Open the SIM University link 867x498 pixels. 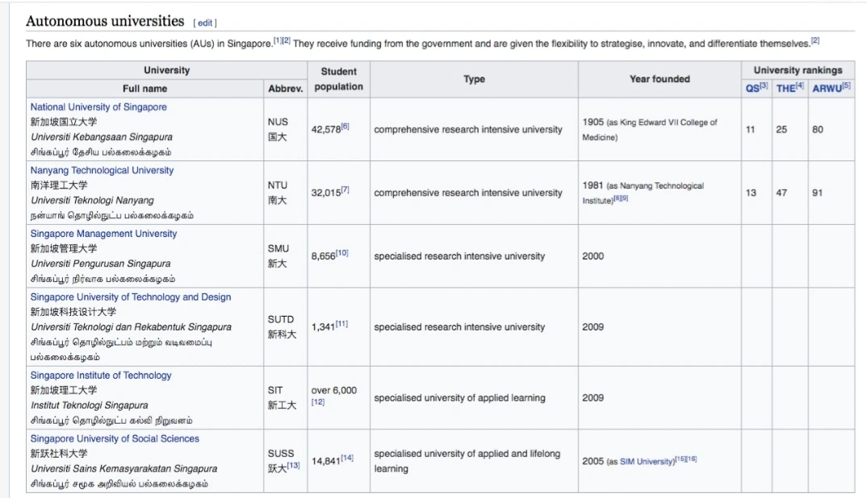(x=647, y=462)
